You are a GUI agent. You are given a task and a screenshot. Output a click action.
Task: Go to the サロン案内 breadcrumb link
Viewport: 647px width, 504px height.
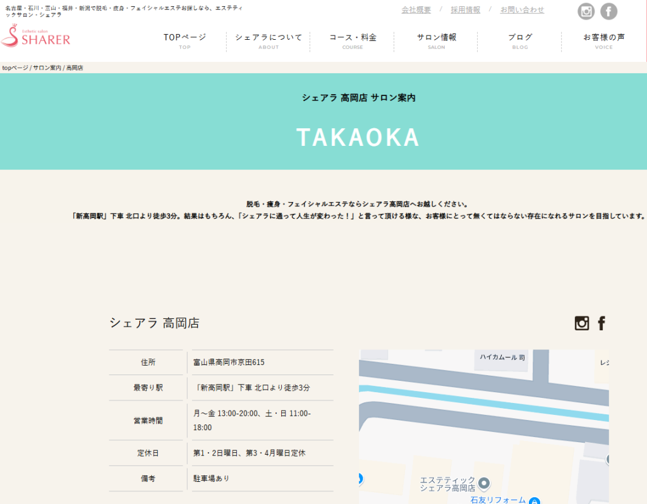47,68
